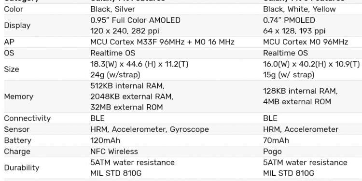Click the Connectivity row label
The image size is (362, 181).
pyautogui.click(x=27, y=118)
